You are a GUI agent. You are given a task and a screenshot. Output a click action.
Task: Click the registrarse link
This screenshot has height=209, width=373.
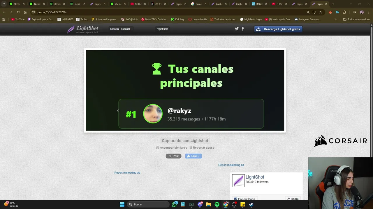[162, 29]
